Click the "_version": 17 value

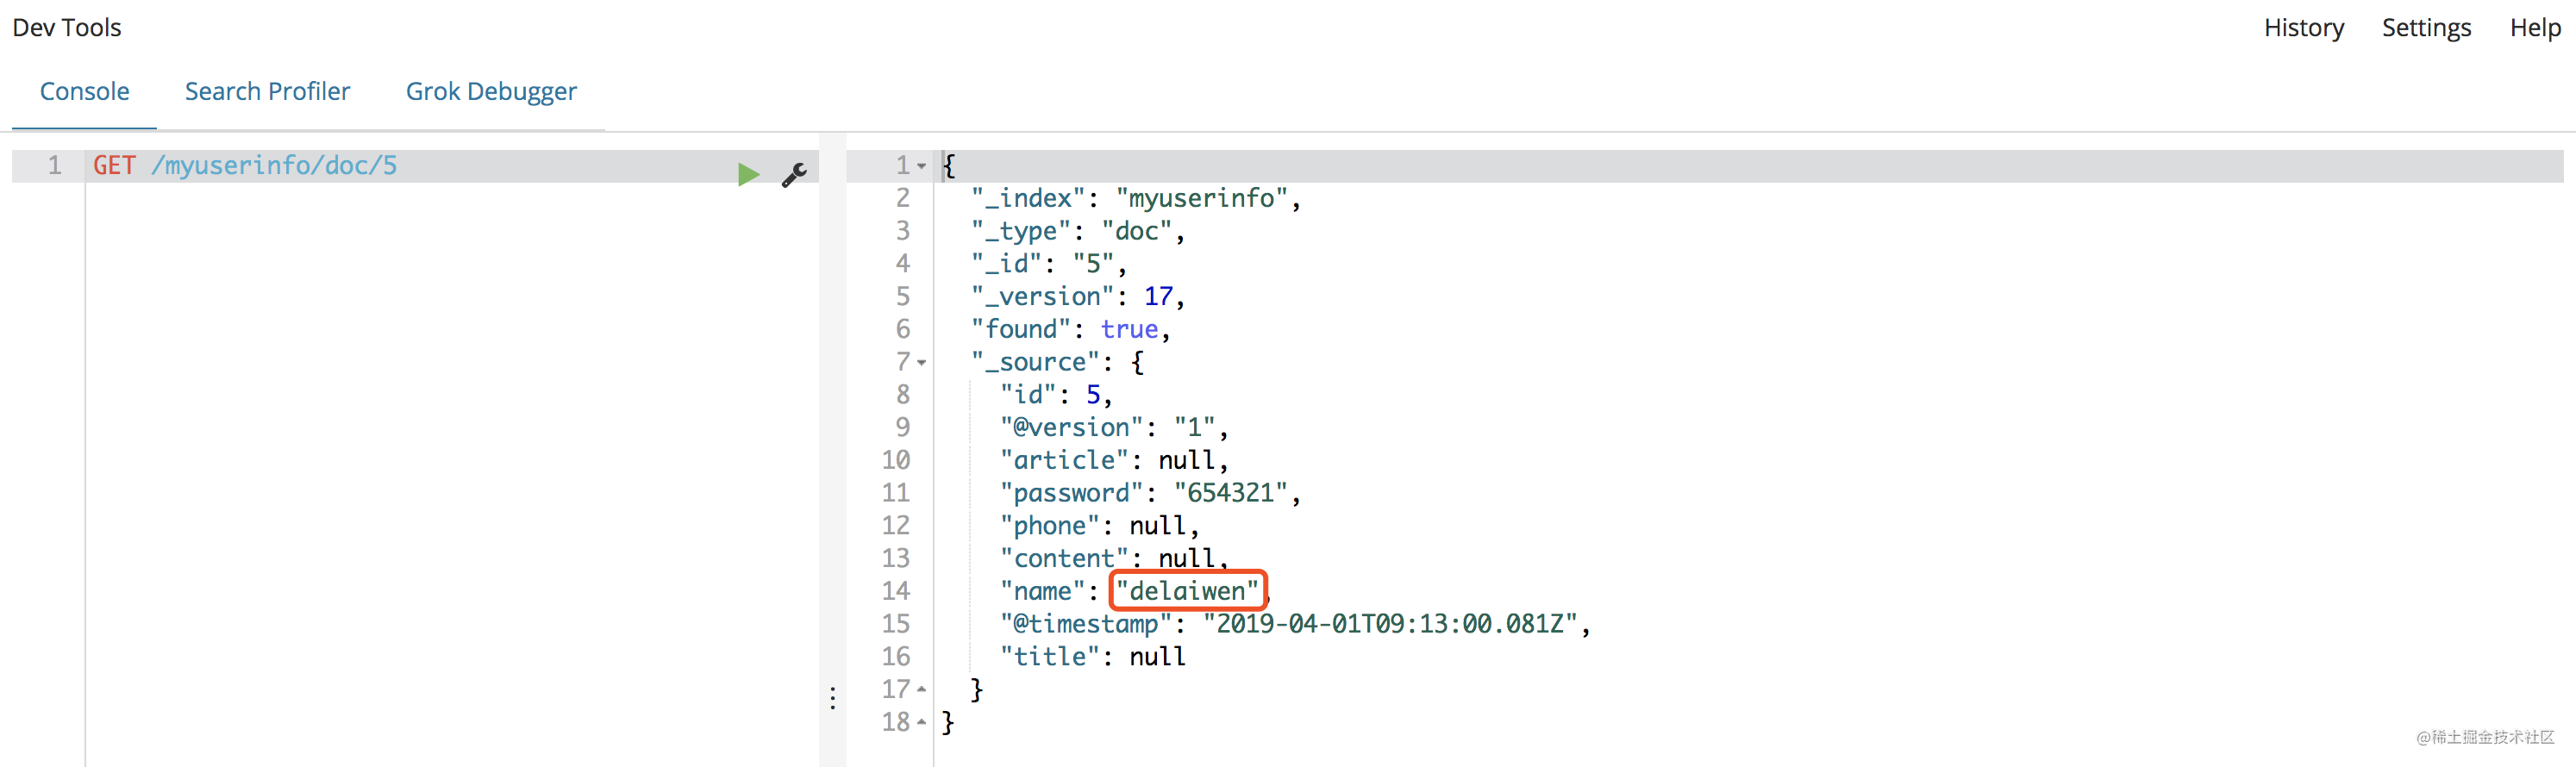tap(1158, 296)
